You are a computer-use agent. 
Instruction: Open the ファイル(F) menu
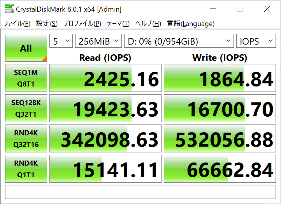click(17, 24)
